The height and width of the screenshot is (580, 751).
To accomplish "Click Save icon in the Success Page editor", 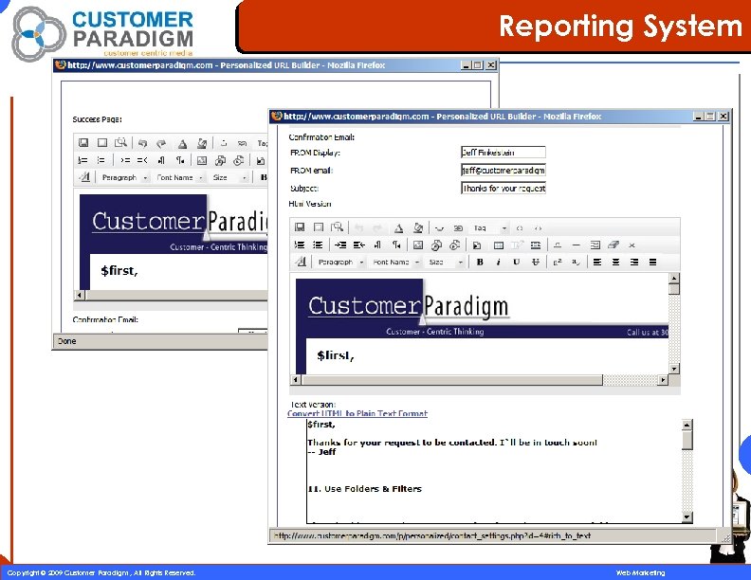I will pos(83,142).
